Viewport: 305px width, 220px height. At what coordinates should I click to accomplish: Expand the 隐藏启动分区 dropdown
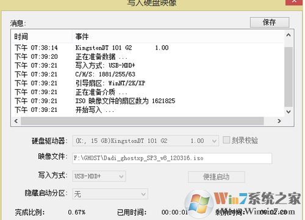(110, 194)
